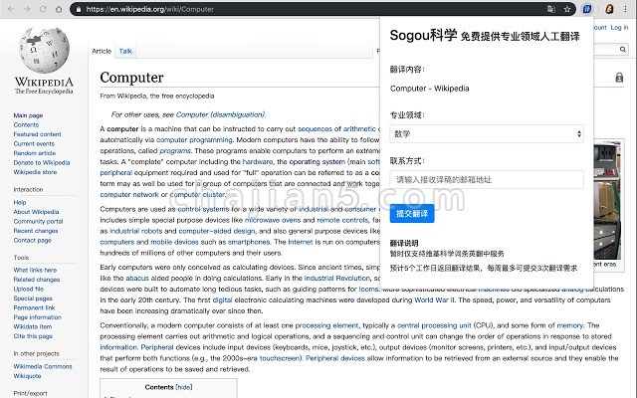The height and width of the screenshot is (398, 637).
Task: Click Upload file link
Action: (x=29, y=289)
